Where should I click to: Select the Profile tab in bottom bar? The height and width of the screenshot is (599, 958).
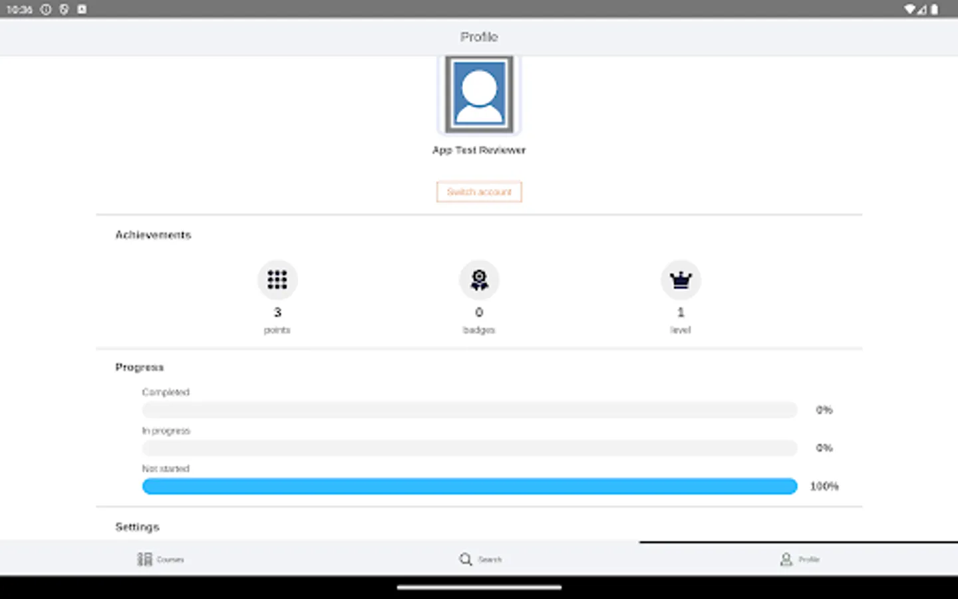click(799, 559)
